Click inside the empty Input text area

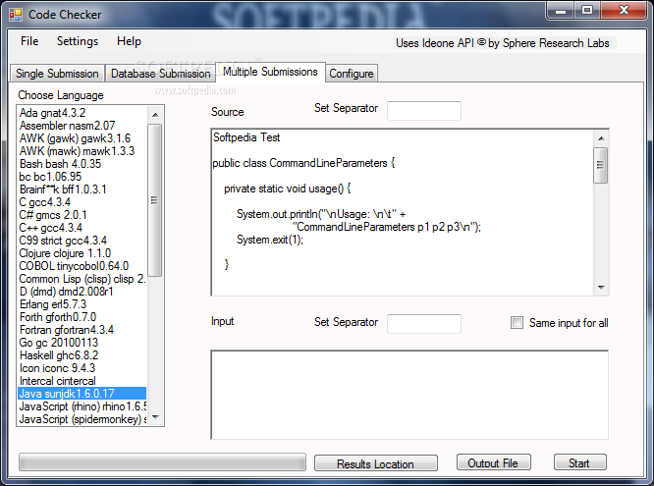click(409, 395)
